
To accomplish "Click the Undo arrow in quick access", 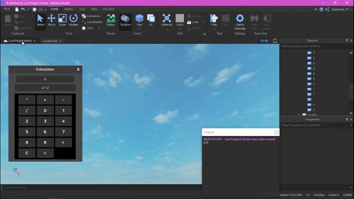I will tap(23, 9).
